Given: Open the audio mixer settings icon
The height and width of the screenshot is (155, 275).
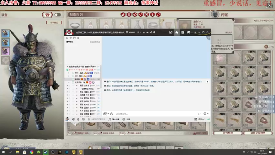Looking at the screenshot, I should click(83, 119).
